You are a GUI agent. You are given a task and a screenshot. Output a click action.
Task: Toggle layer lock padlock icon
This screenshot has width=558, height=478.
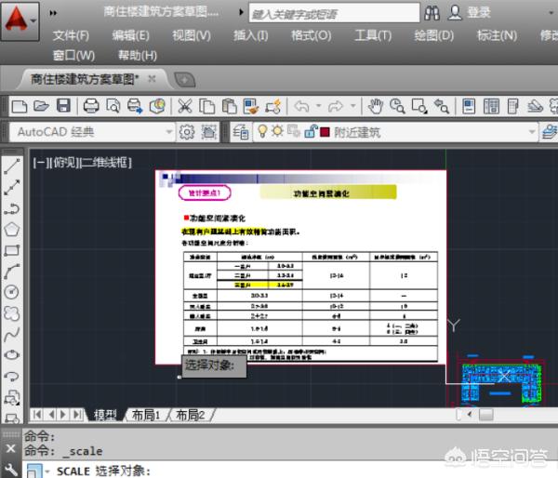tap(311, 131)
